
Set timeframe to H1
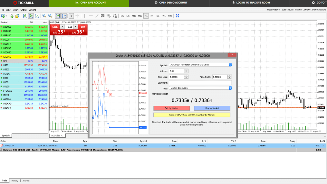[146, 16]
